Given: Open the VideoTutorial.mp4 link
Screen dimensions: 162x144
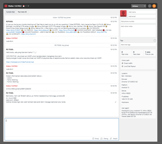Looking at the screenshot, I should (20, 62).
